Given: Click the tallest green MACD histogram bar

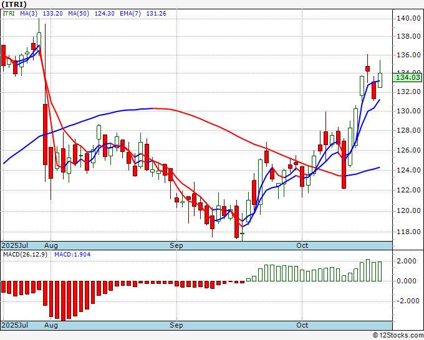Looking at the screenshot, I should (x=368, y=270).
